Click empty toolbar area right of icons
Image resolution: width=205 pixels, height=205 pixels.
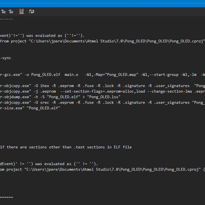120,11
